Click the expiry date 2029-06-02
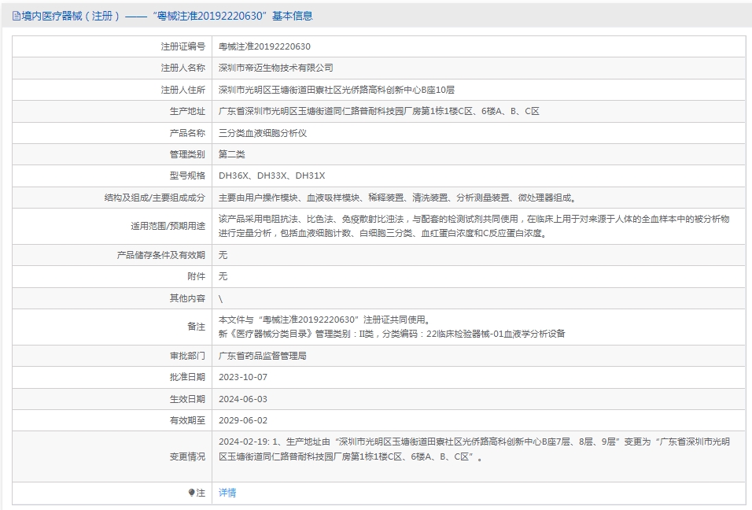The height and width of the screenshot is (510, 752). coord(243,420)
